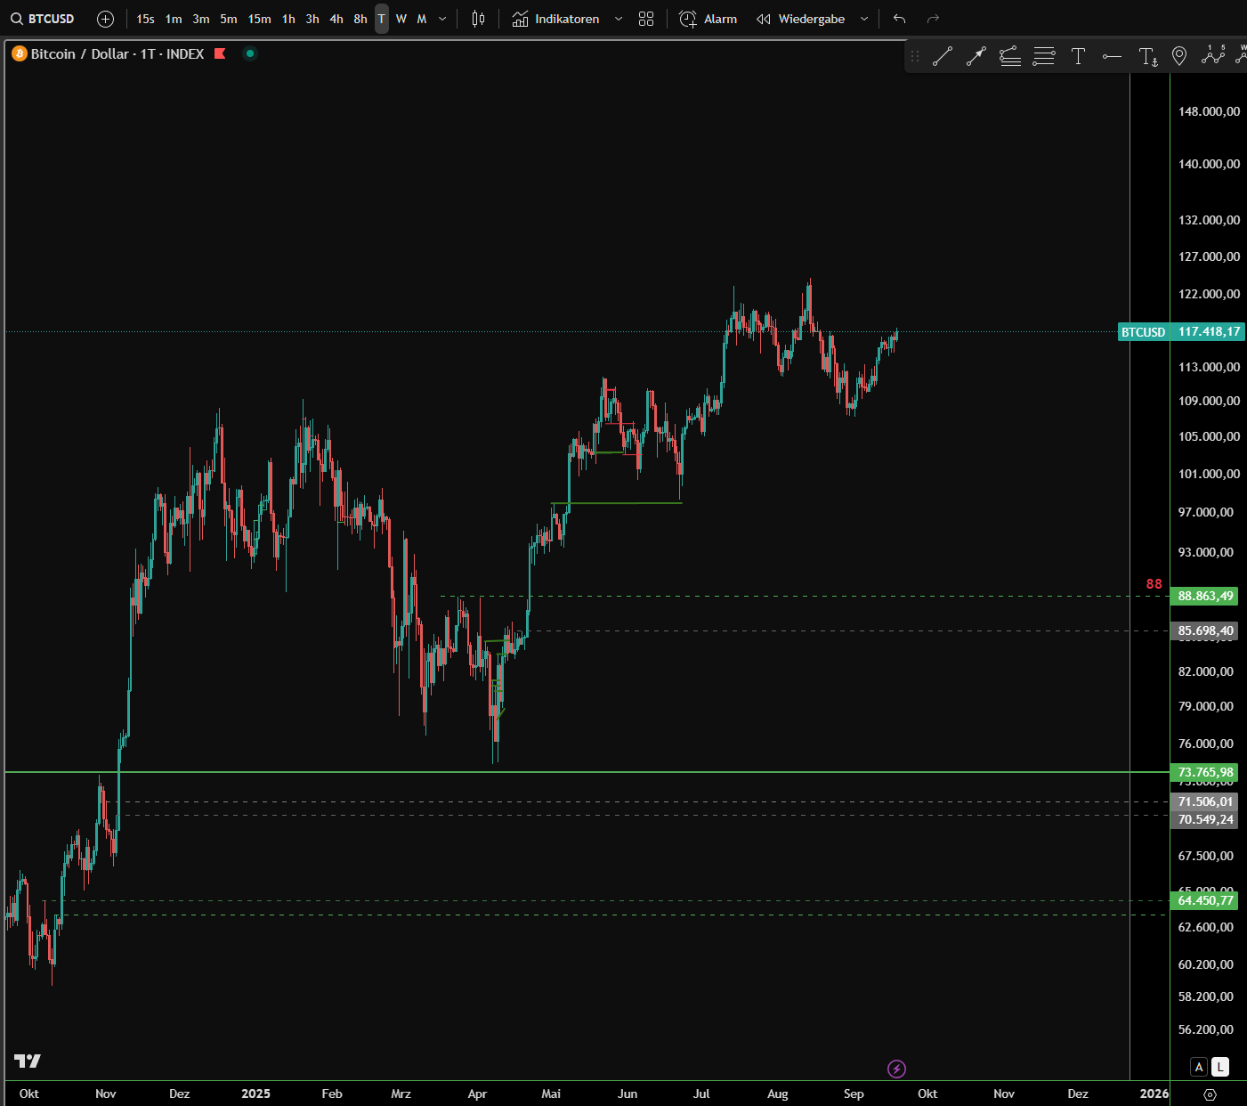1247x1106 pixels.
Task: Select the horizontal ray tool
Action: pos(1112,57)
